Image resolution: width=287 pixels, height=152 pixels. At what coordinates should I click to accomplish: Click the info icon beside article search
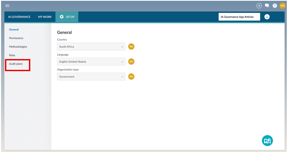coord(267,17)
